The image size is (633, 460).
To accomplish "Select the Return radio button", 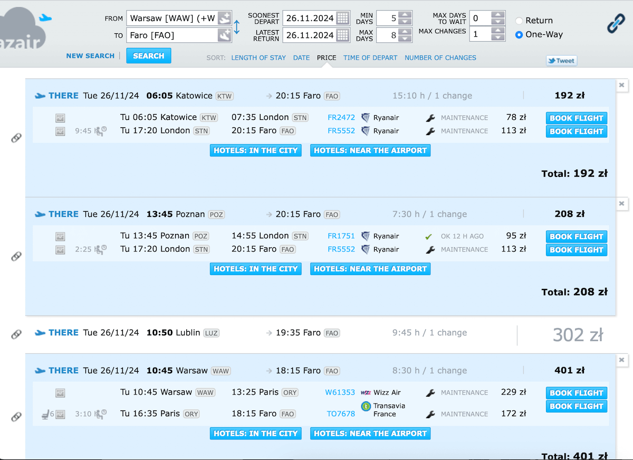I will 519,21.
